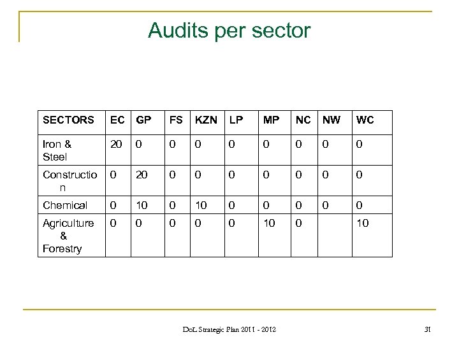Click the Construction row label

(x=62, y=180)
